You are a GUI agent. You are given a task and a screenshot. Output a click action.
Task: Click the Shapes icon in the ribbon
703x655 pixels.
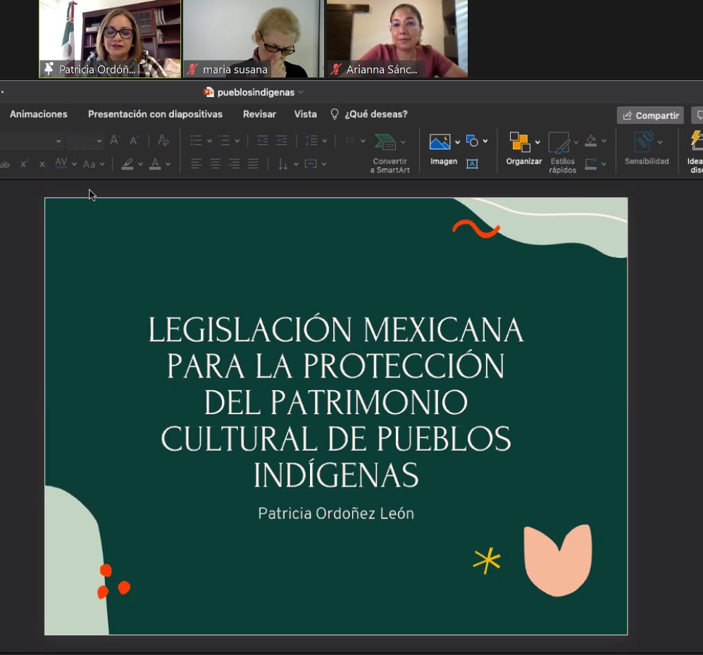point(473,142)
